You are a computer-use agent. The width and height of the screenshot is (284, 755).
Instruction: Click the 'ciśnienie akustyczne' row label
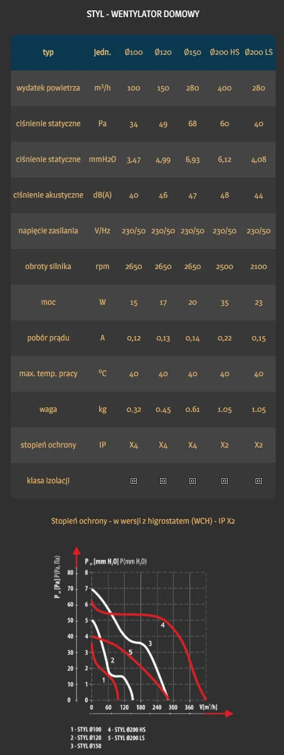pyautogui.click(x=48, y=195)
